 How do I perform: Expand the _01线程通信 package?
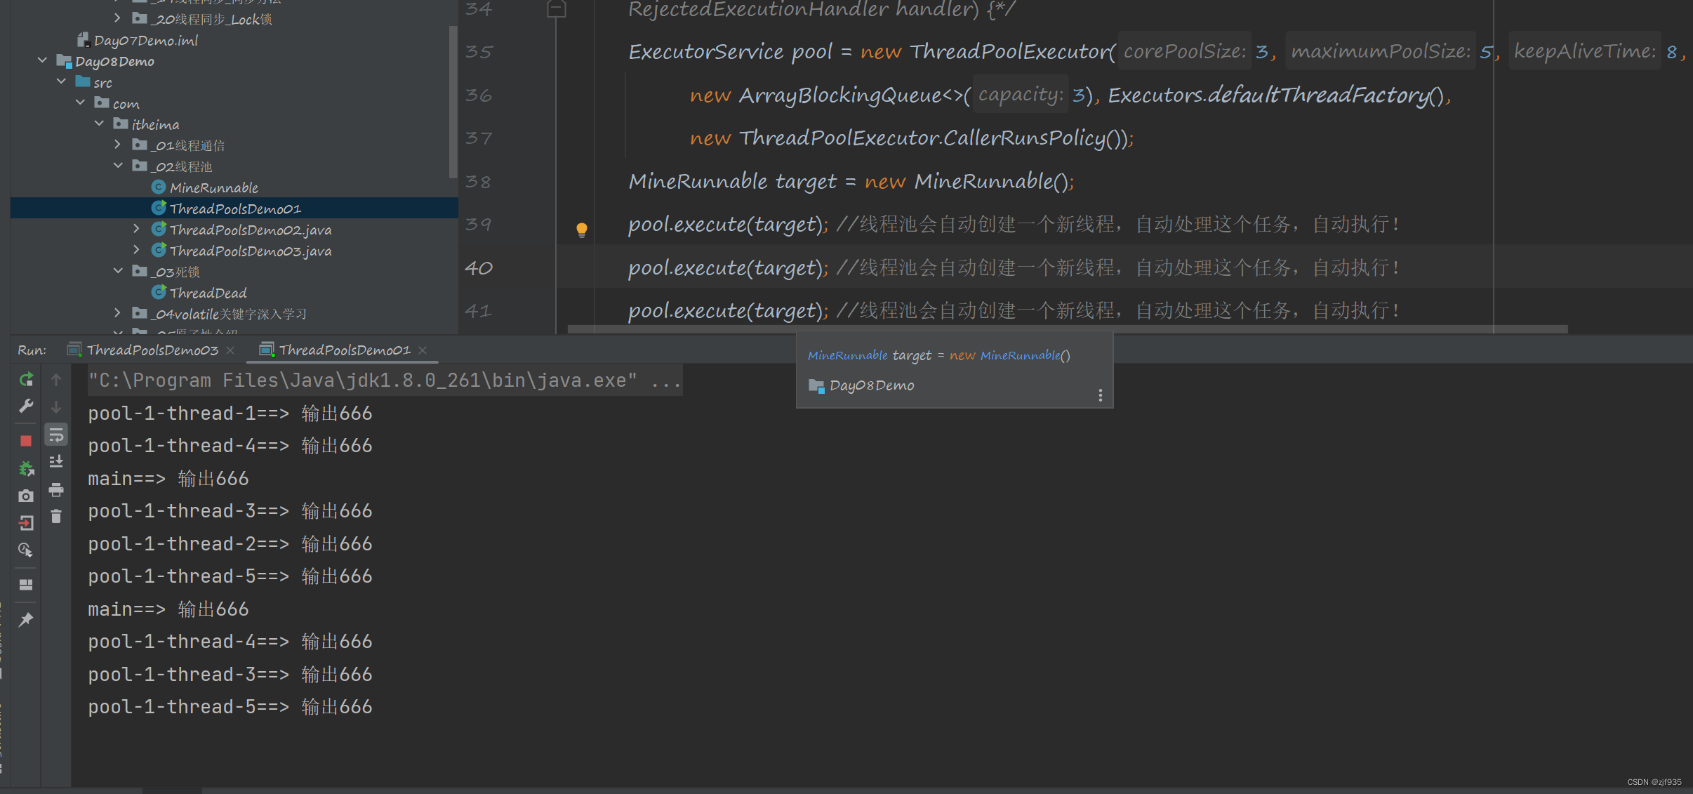pos(117,145)
